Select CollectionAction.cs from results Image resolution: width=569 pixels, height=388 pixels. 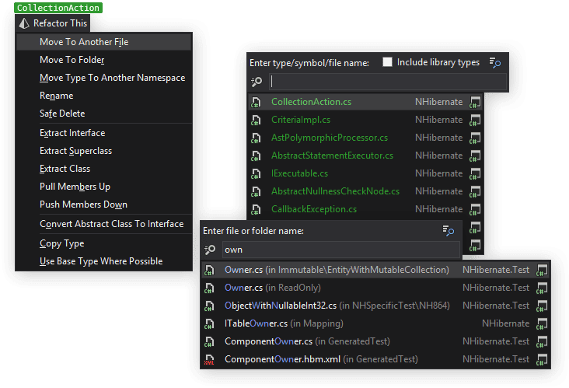point(366,102)
